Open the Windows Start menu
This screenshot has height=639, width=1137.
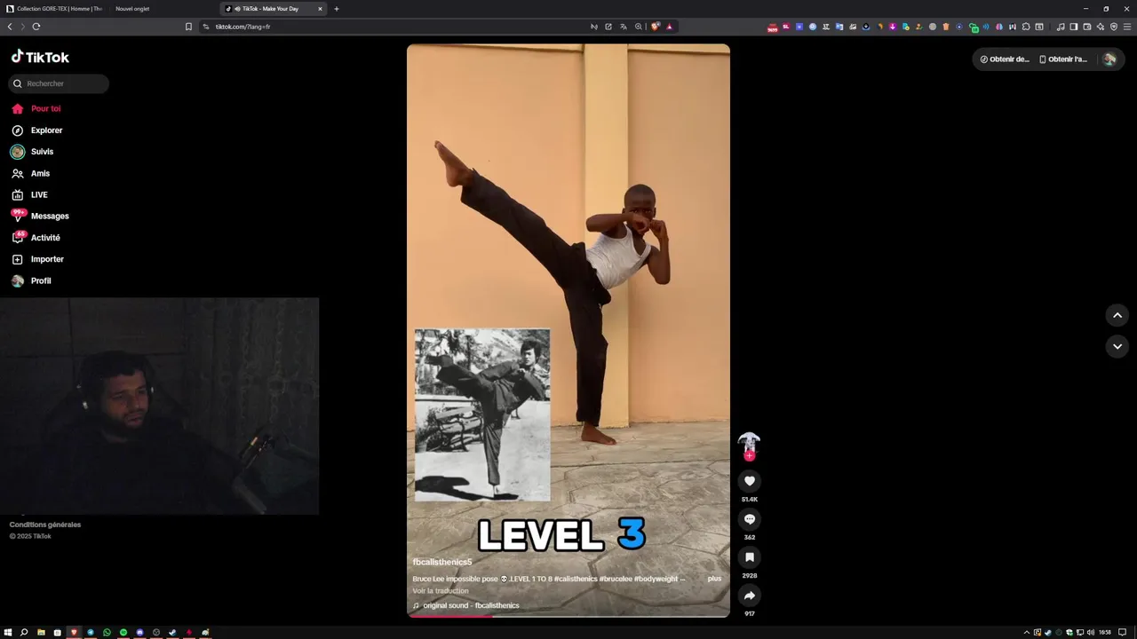point(8,632)
